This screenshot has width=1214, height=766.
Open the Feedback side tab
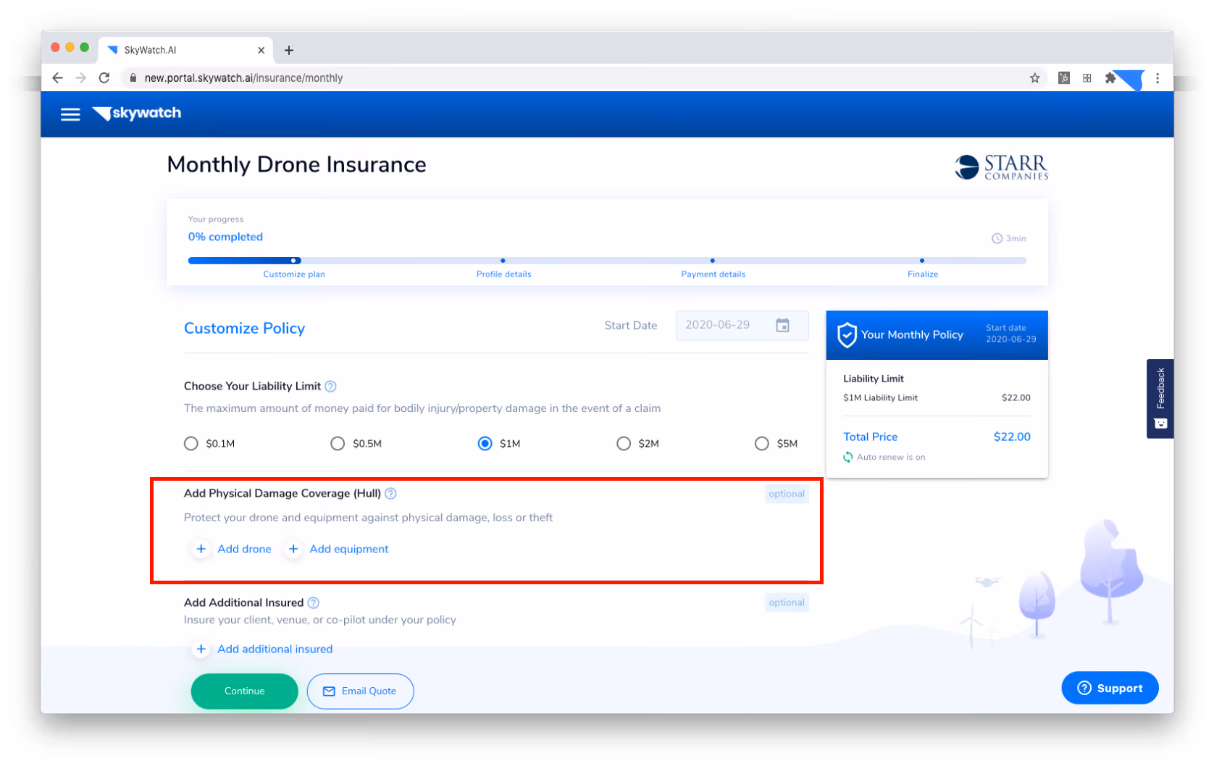1160,399
